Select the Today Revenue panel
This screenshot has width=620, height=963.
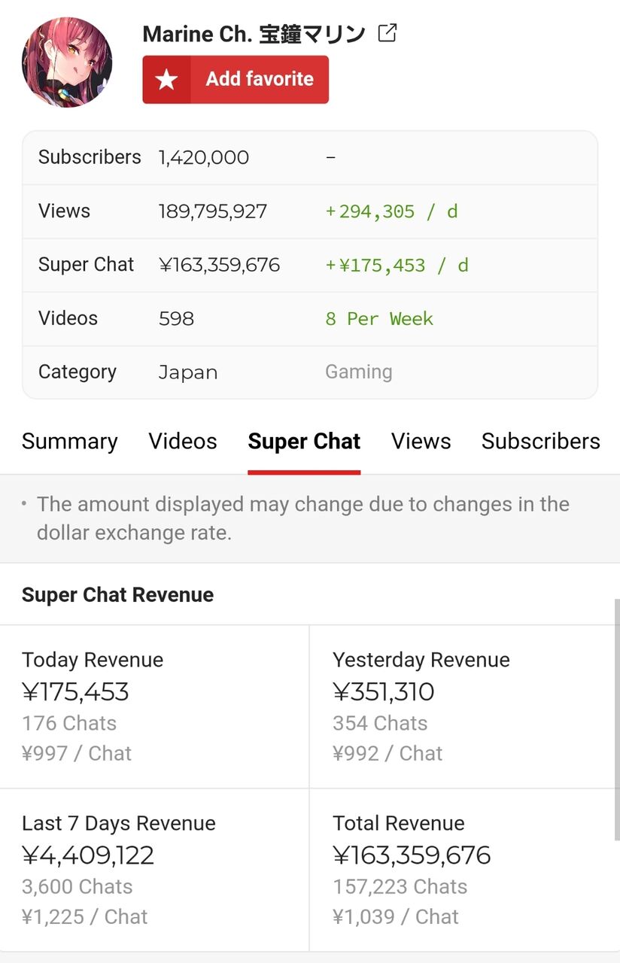tap(154, 706)
